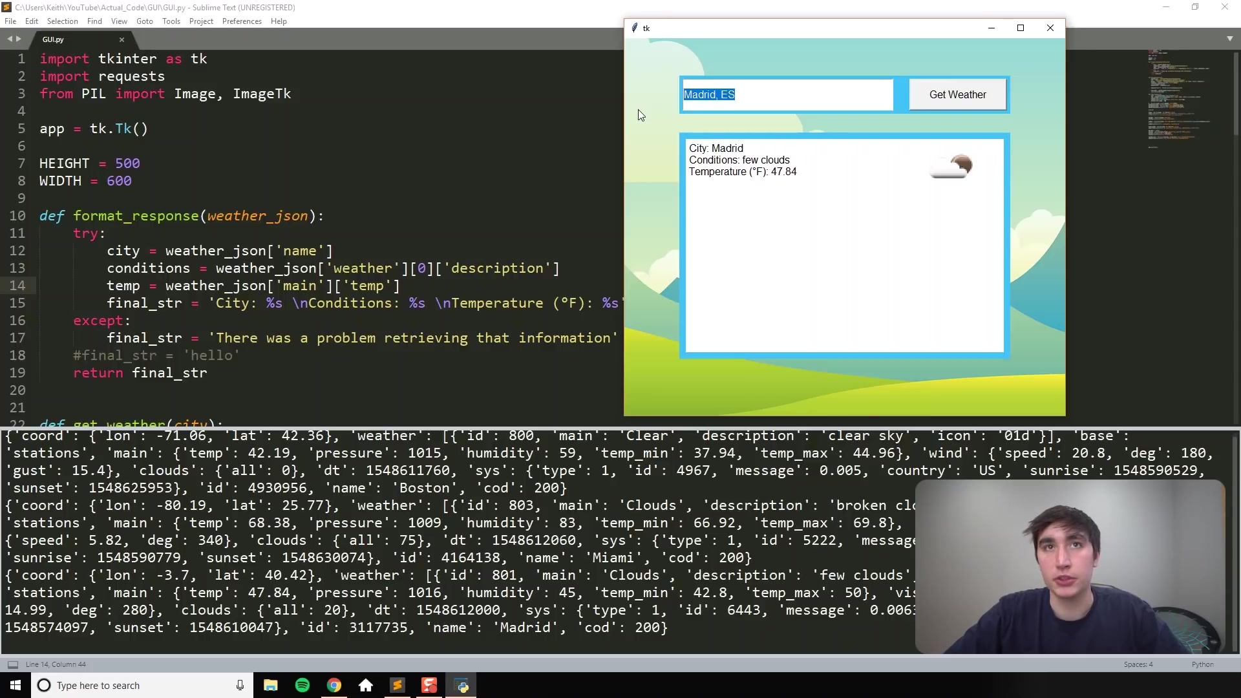The image size is (1241, 698).
Task: Click line-column indicator bottom-left
Action: pyautogui.click(x=56, y=664)
